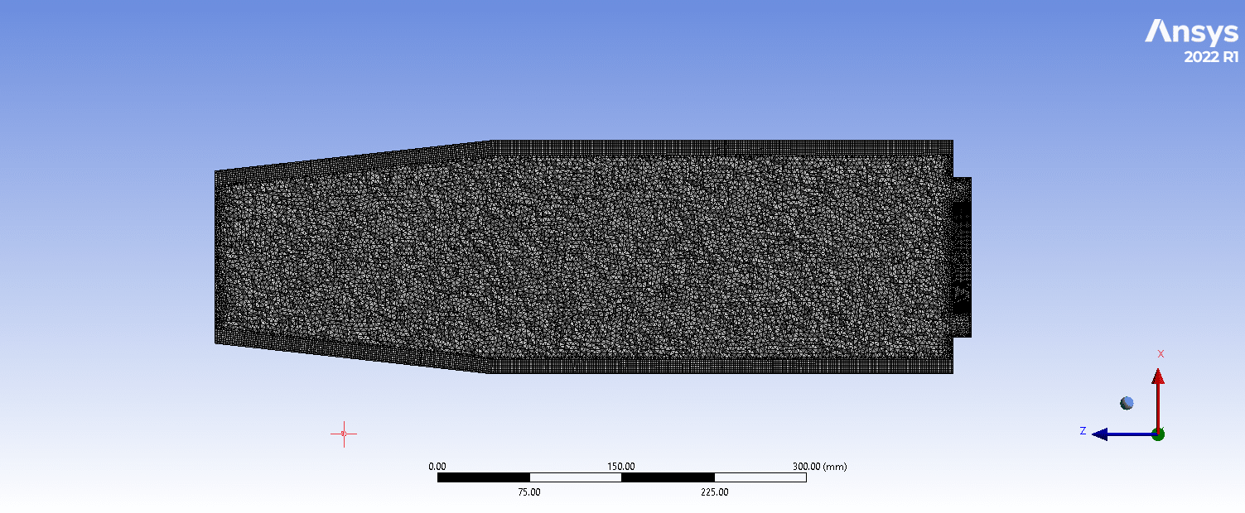Click the green Y axis dot at triad origin
This screenshot has width=1245, height=513.
[1158, 434]
